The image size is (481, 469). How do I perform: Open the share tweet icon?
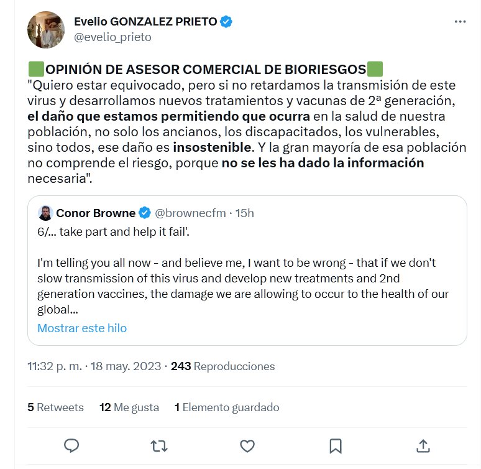click(423, 445)
